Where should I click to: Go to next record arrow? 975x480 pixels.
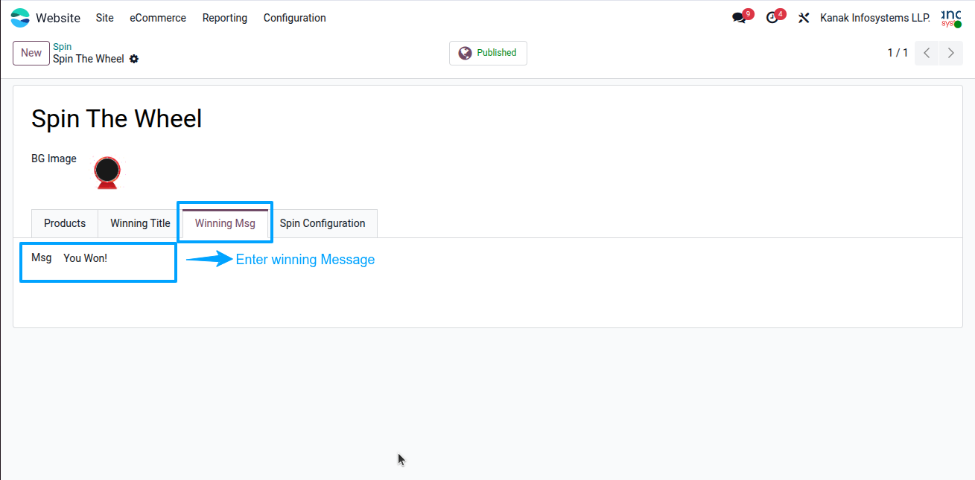[951, 53]
